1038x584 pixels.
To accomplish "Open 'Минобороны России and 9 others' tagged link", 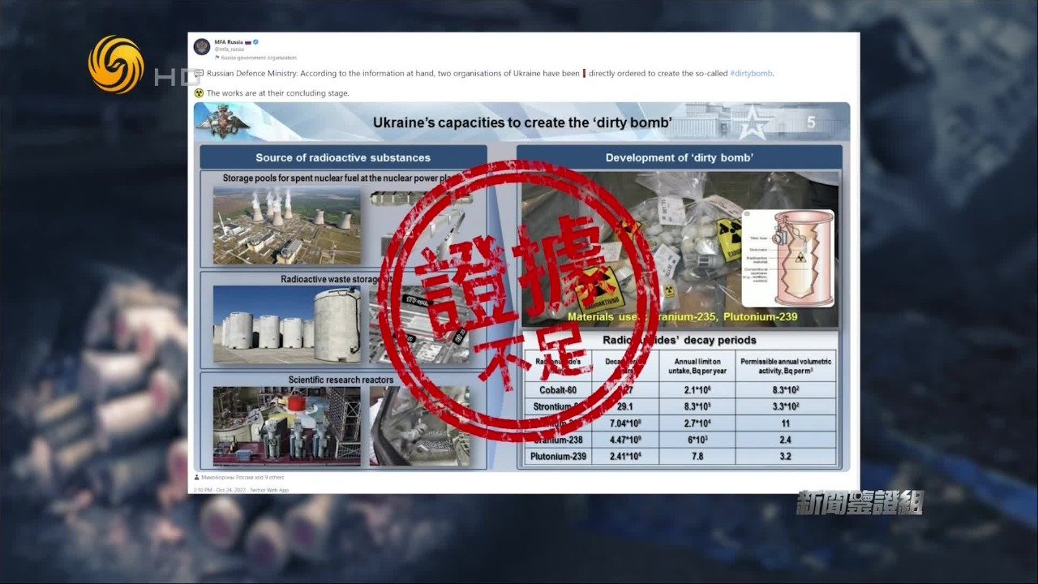I will [x=242, y=478].
